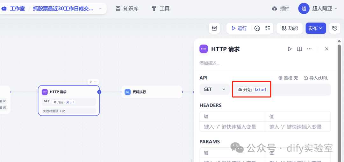Open run history clock icon

click(257, 28)
